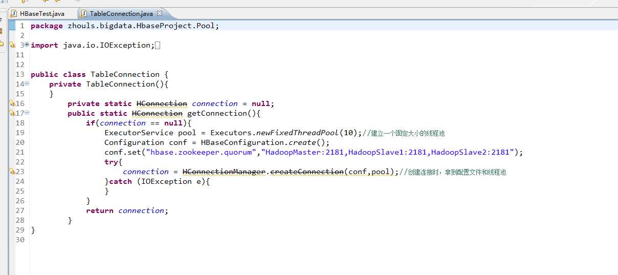Click the "hbase.zookeeper.quorum" string literal
The image size is (618, 275).
click(x=201, y=152)
